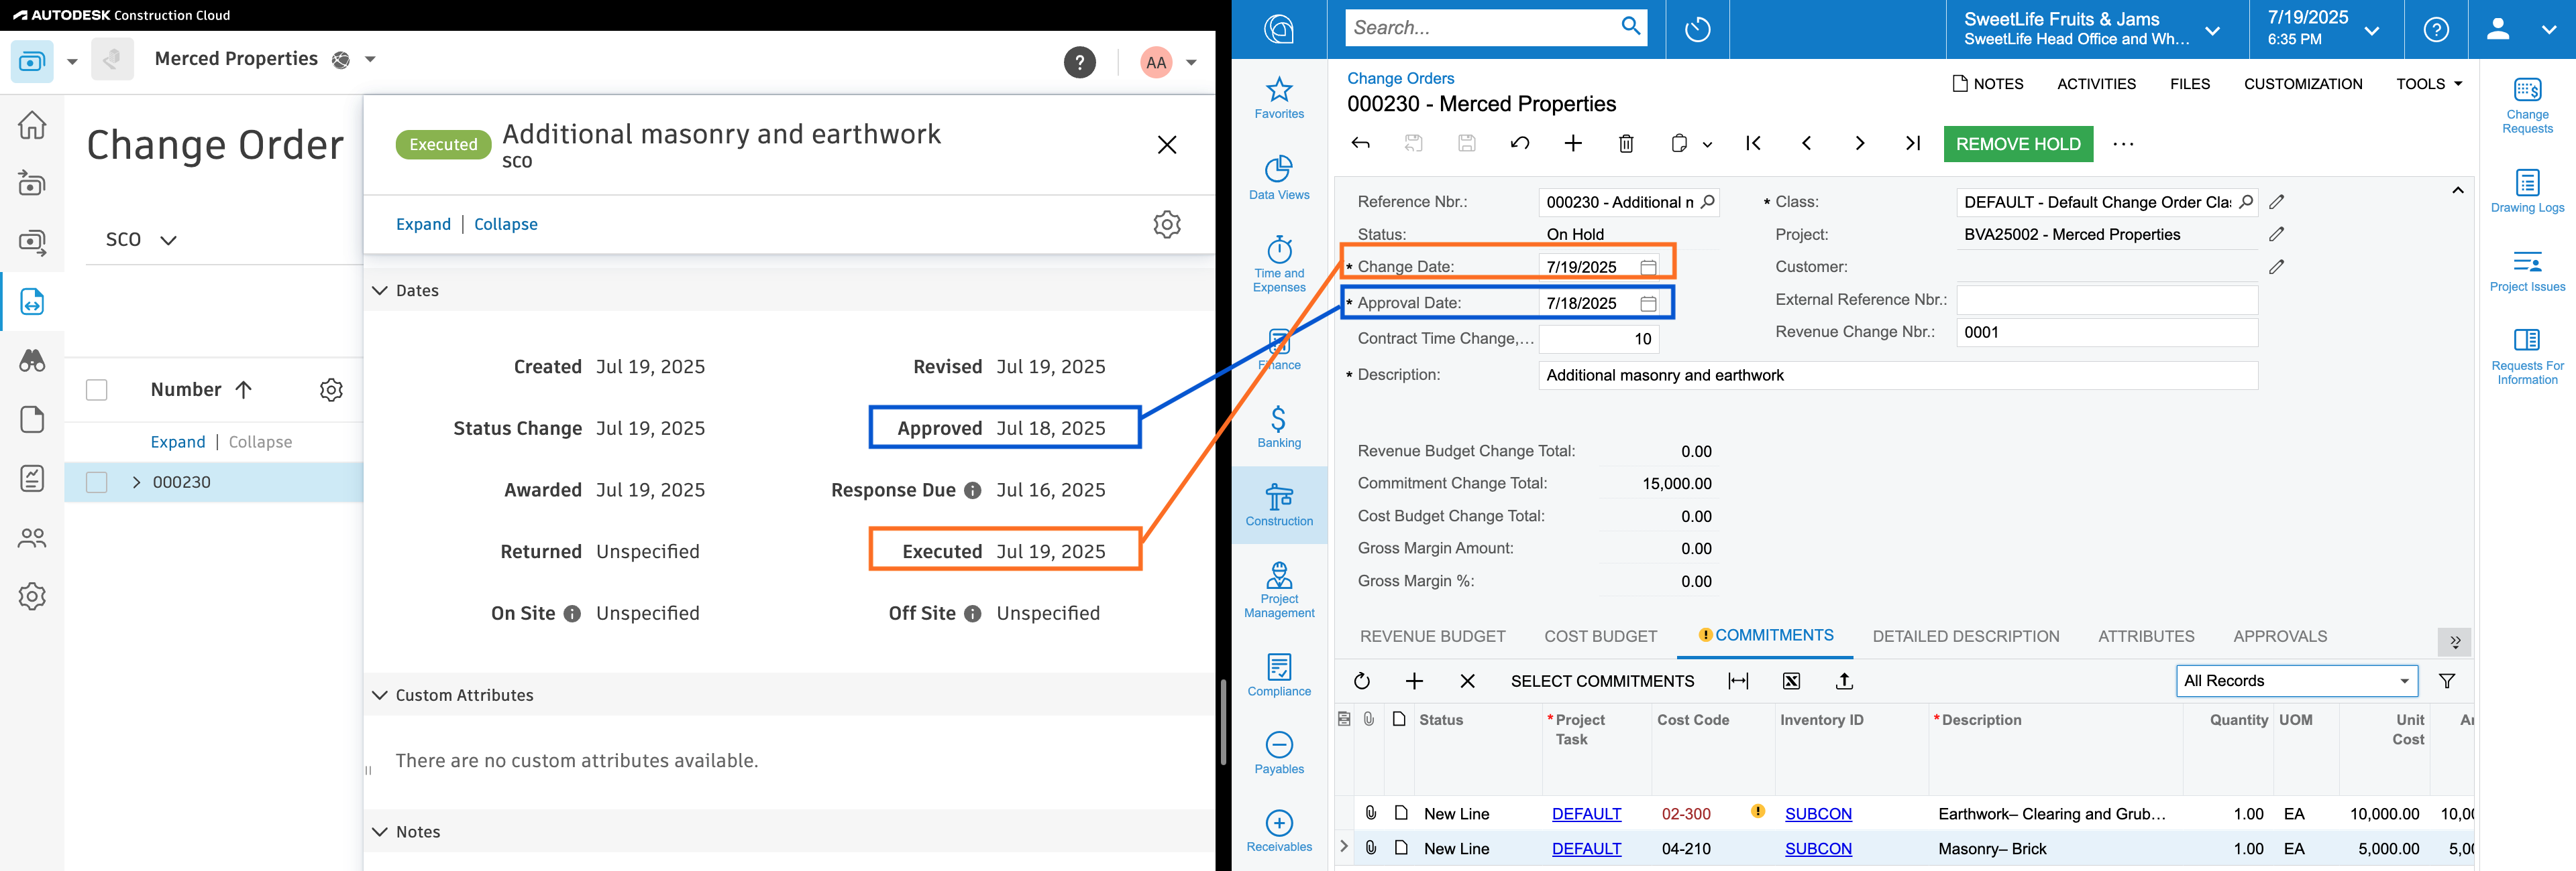This screenshot has width=2576, height=871.
Task: Check the checkbox next to change order 000230
Action: [x=96, y=482]
